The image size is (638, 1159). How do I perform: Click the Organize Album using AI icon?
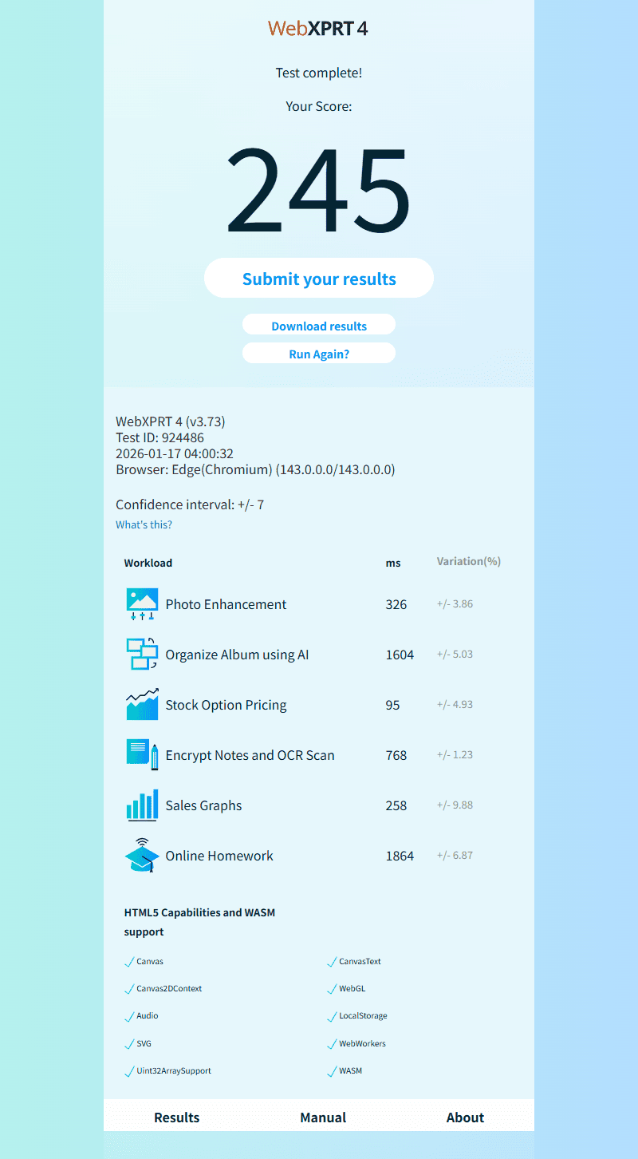tap(142, 655)
